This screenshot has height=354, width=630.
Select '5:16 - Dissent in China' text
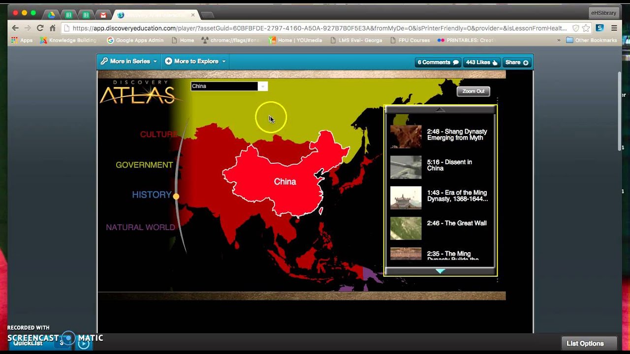[x=449, y=165]
